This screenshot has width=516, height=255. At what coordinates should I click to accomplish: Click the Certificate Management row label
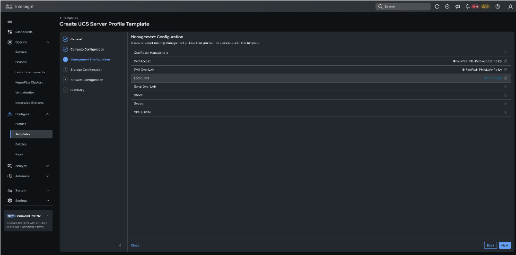(151, 52)
